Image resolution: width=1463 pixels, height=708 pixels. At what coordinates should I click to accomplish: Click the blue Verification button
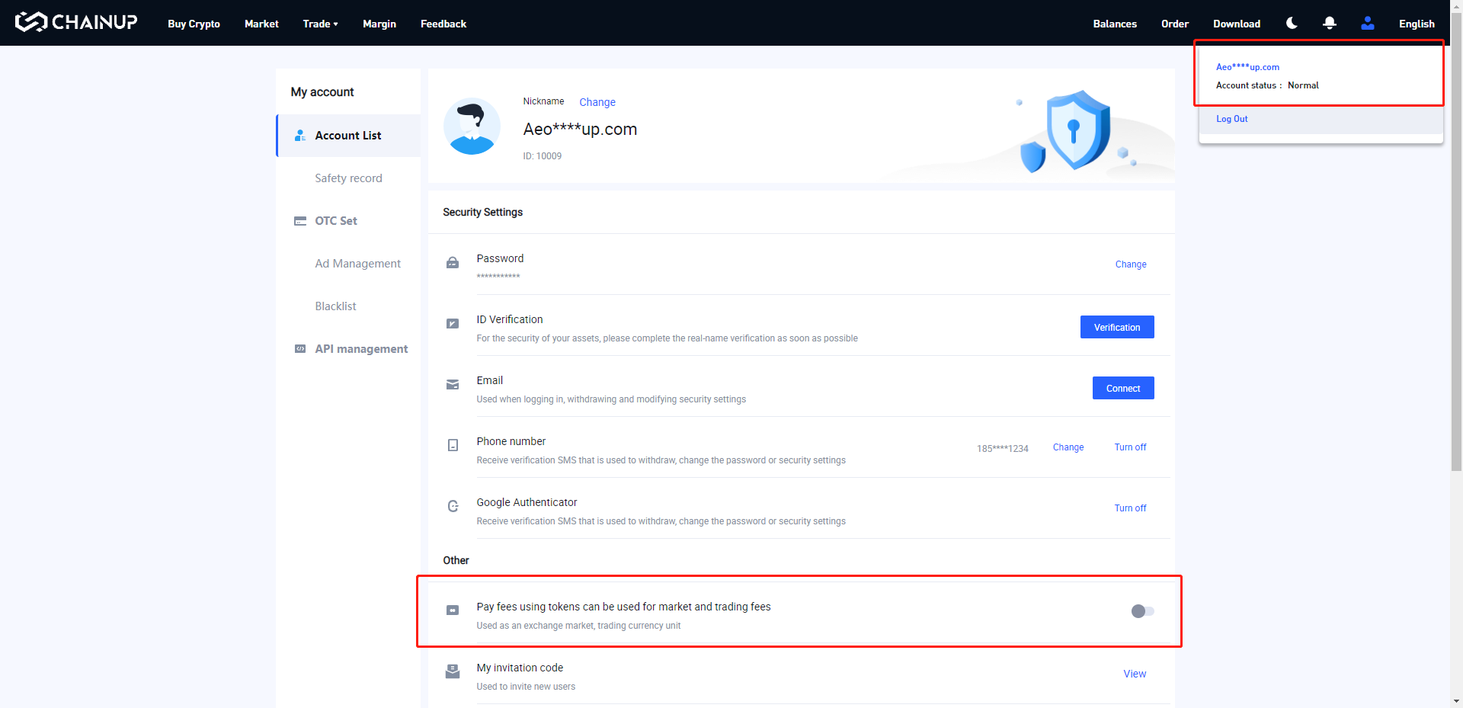pyautogui.click(x=1117, y=327)
